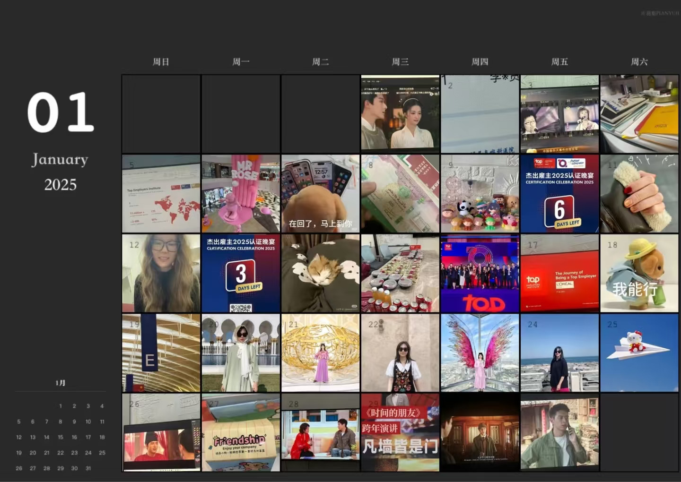This screenshot has height=482, width=681.
Task: Click the '2025' year below January
Action: tap(61, 184)
